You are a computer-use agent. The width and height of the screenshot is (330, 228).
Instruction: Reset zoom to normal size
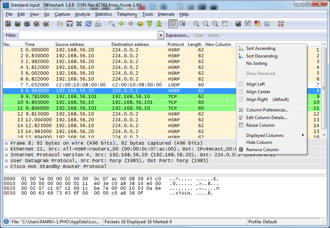coord(215,24)
